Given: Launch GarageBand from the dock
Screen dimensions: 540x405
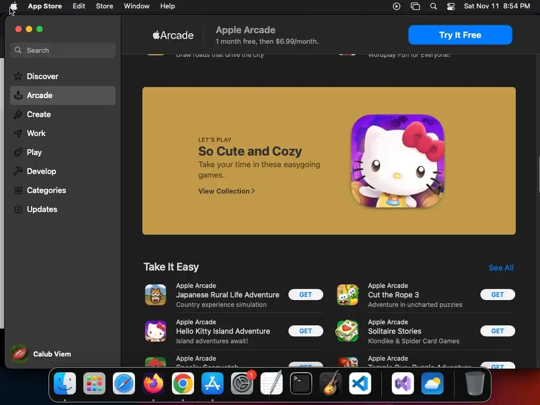Looking at the screenshot, I should (331, 383).
